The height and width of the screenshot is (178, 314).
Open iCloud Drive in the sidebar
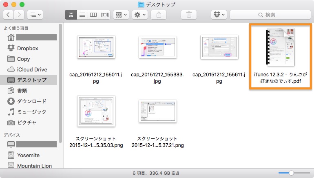coord(29,69)
